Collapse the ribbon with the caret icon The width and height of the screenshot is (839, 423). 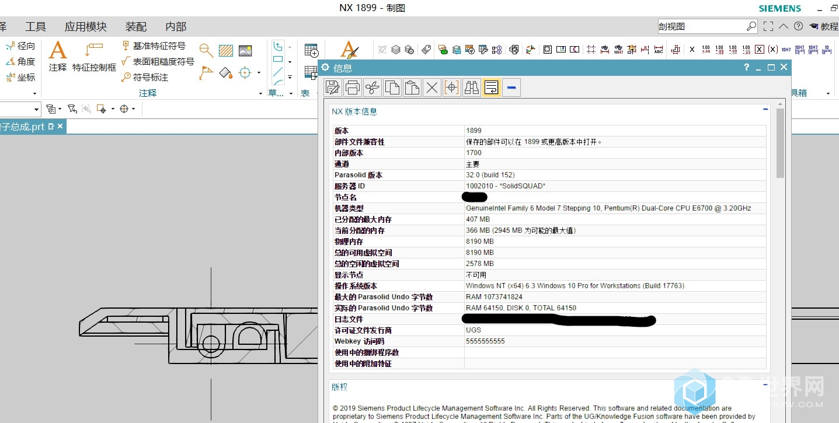click(784, 26)
